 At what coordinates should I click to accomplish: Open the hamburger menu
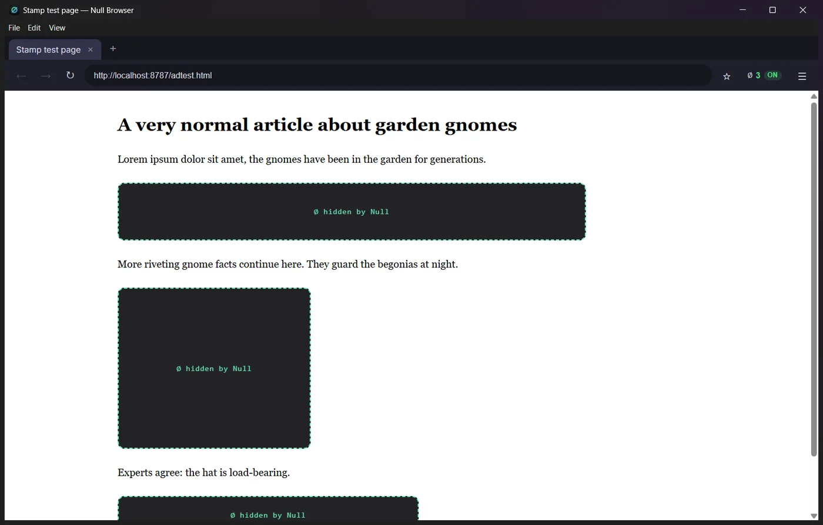(x=802, y=76)
